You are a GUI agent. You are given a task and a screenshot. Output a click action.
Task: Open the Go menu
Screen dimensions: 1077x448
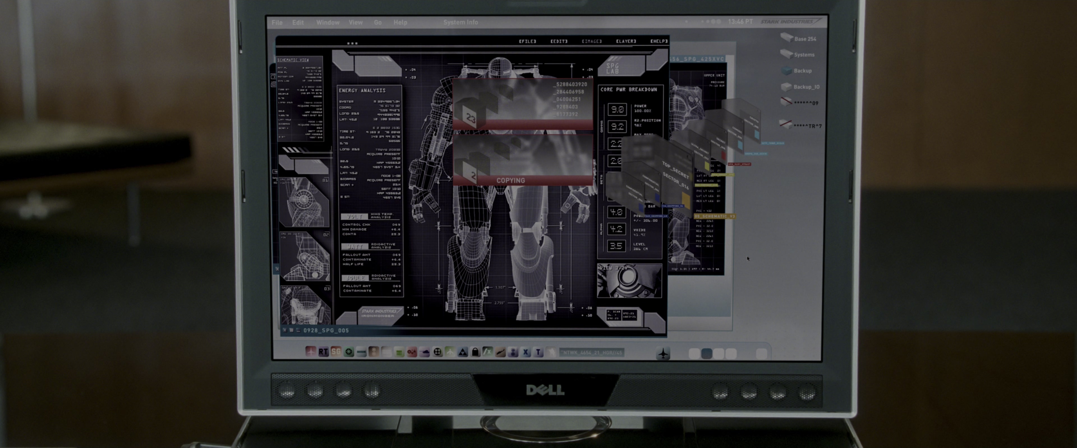click(378, 23)
